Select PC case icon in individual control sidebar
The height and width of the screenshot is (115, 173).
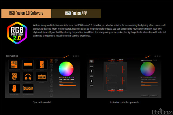pyautogui.click(x=91, y=71)
